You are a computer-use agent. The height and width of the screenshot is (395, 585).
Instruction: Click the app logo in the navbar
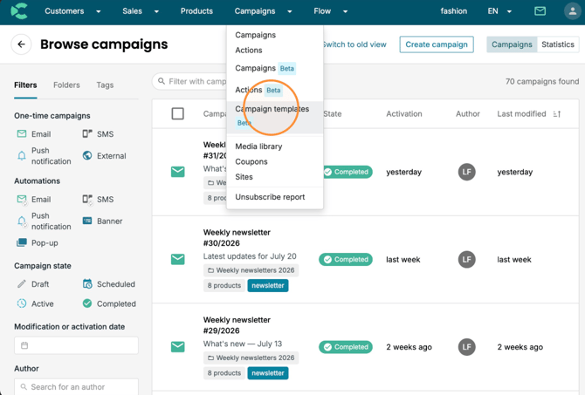(19, 11)
